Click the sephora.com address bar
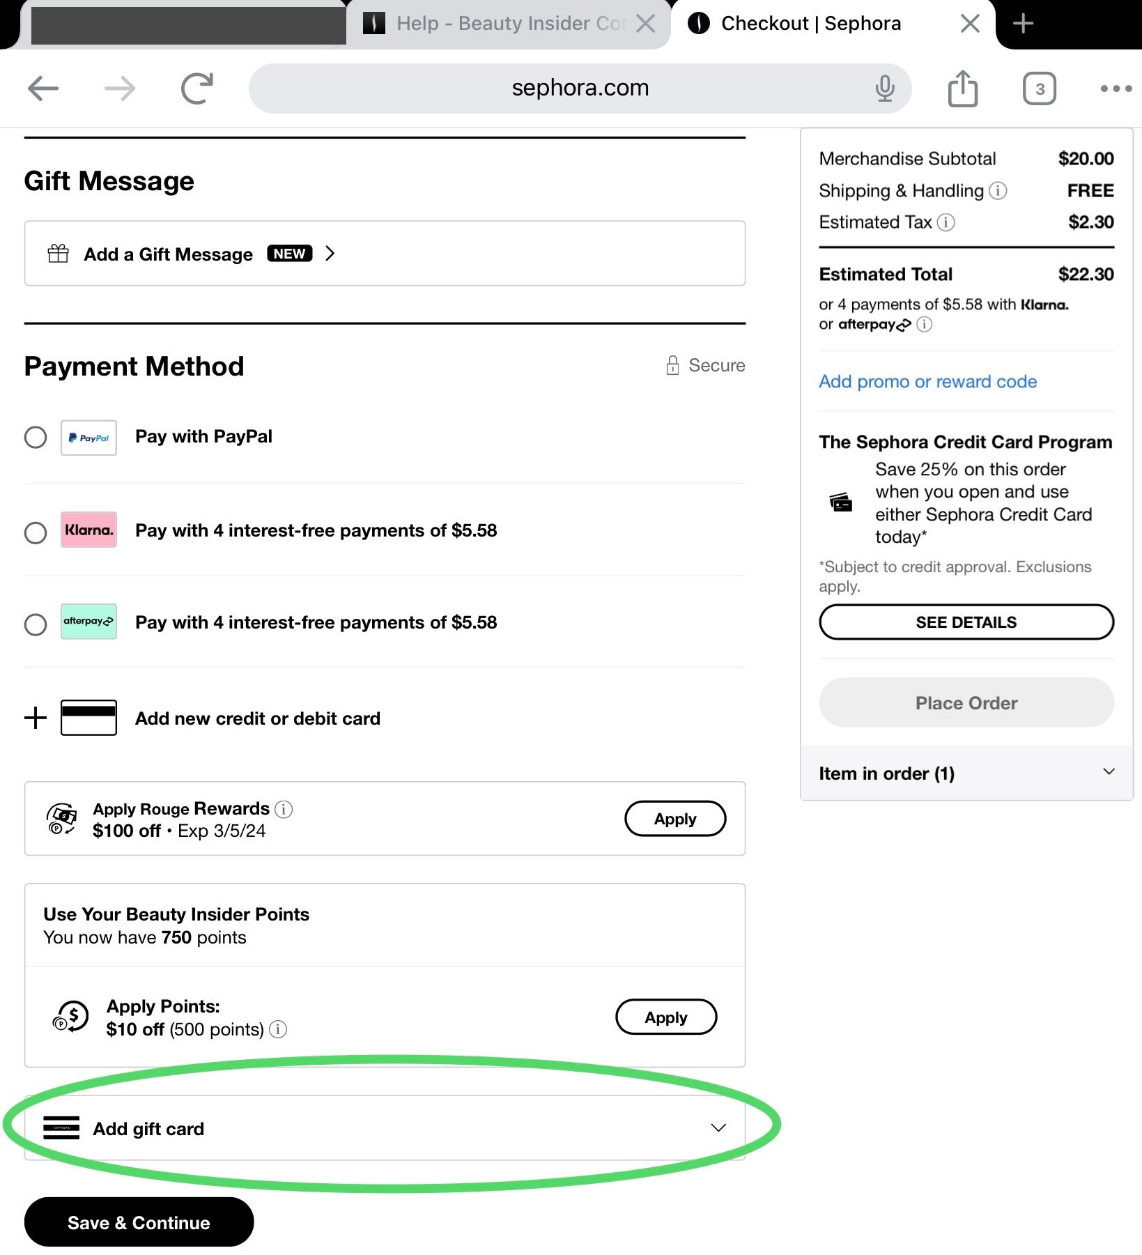Screen dimensions: 1142x1255 (580, 88)
